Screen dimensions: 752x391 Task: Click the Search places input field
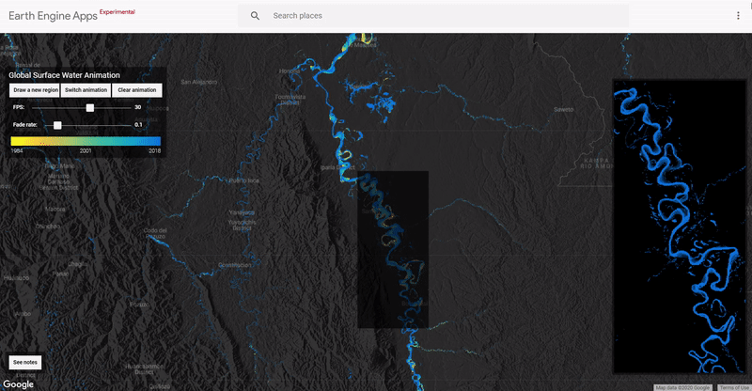click(433, 16)
